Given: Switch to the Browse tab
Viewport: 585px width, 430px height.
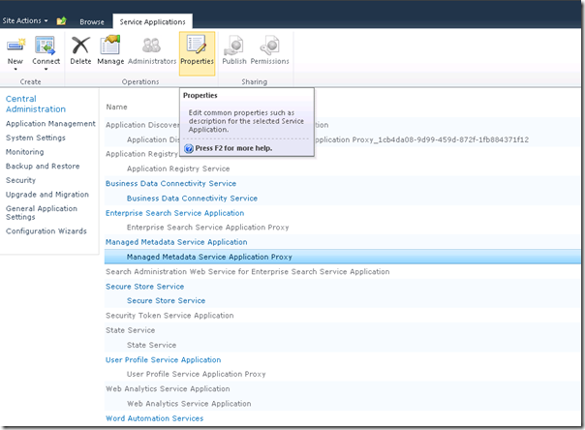Looking at the screenshot, I should (92, 20).
